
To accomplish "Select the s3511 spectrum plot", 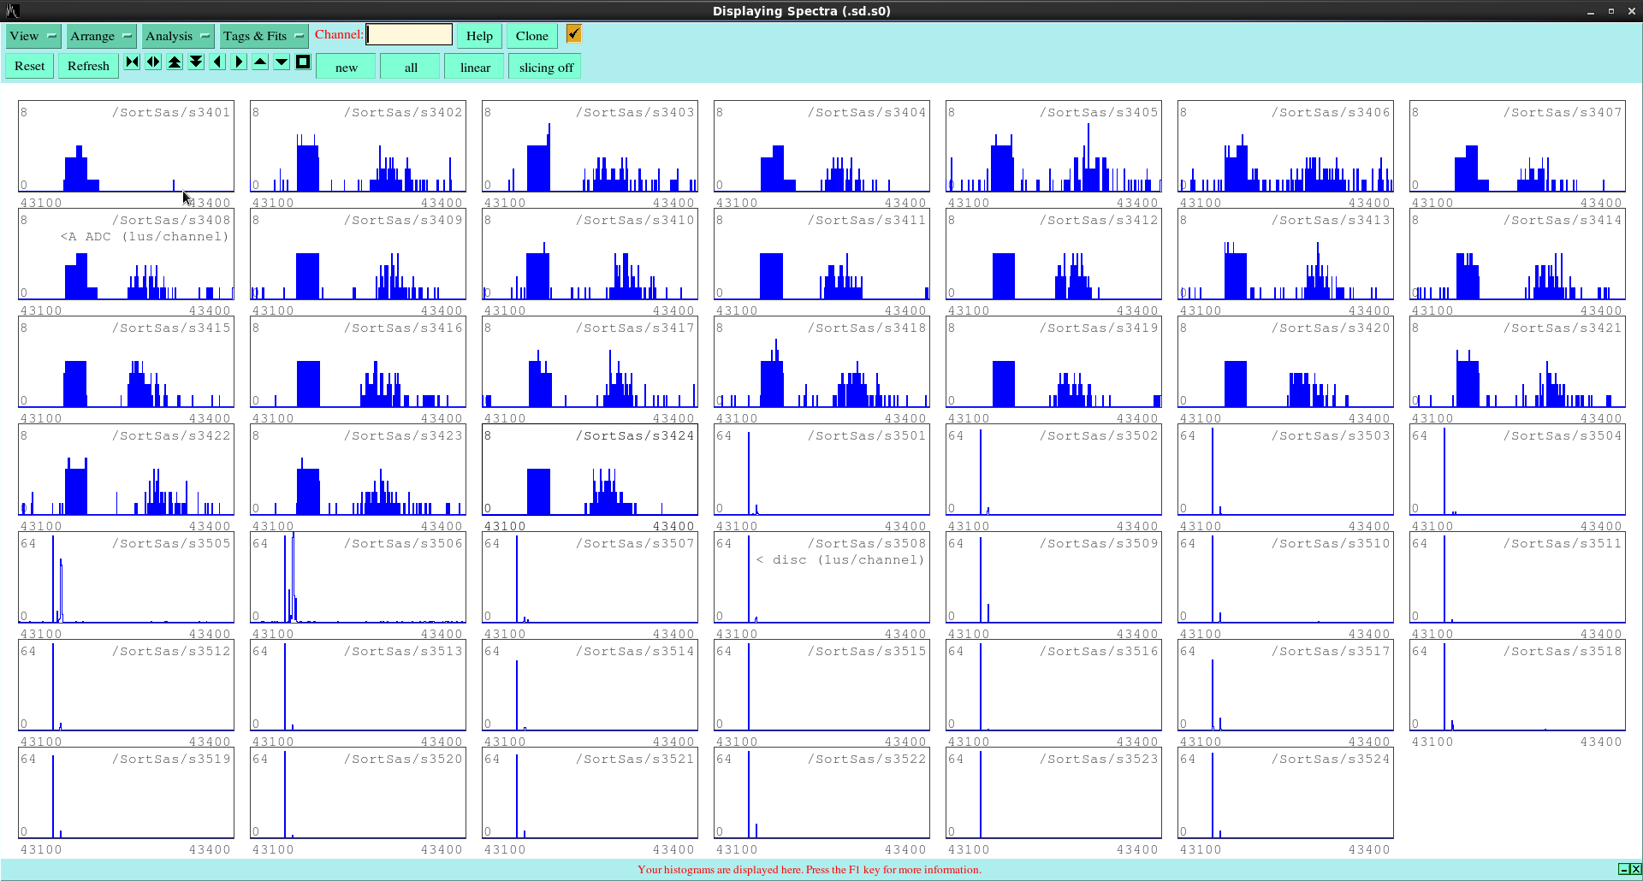I will tap(1517, 577).
